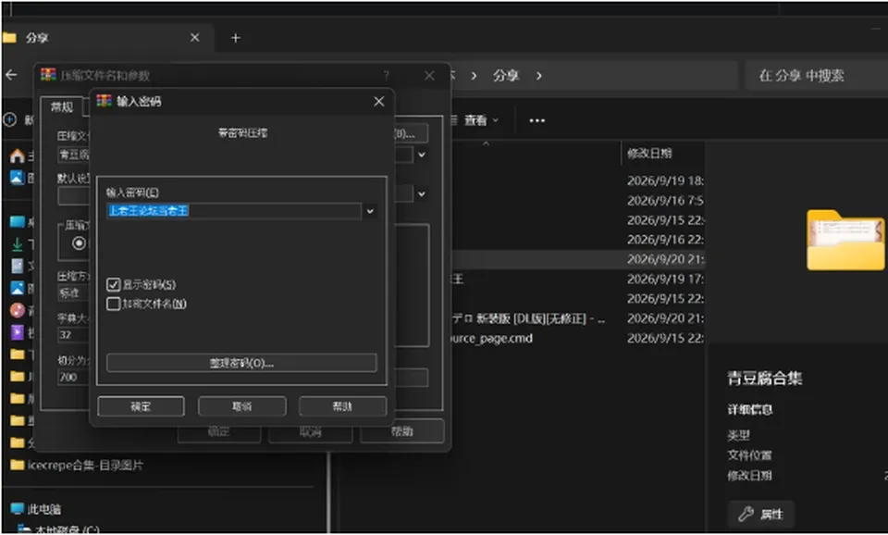
Task: Select the Pictures icon in Explorer sidebar
Action: [18, 289]
